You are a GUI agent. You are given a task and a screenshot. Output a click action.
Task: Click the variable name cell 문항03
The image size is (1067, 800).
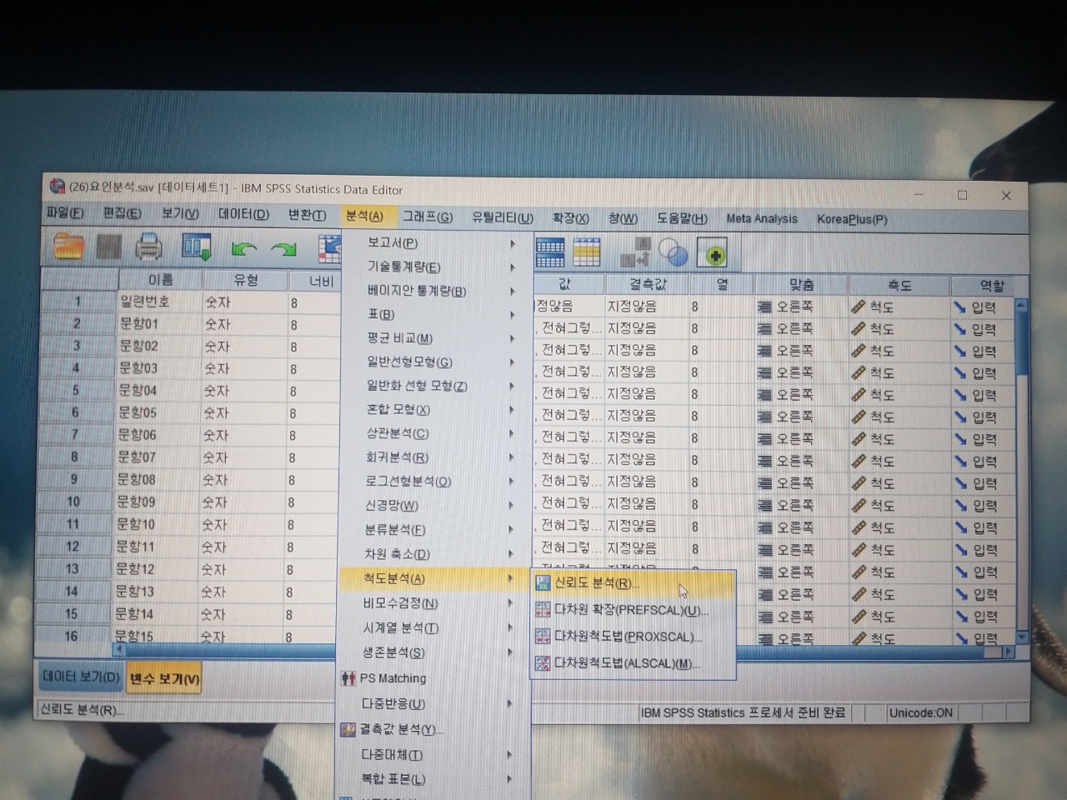click(x=158, y=367)
